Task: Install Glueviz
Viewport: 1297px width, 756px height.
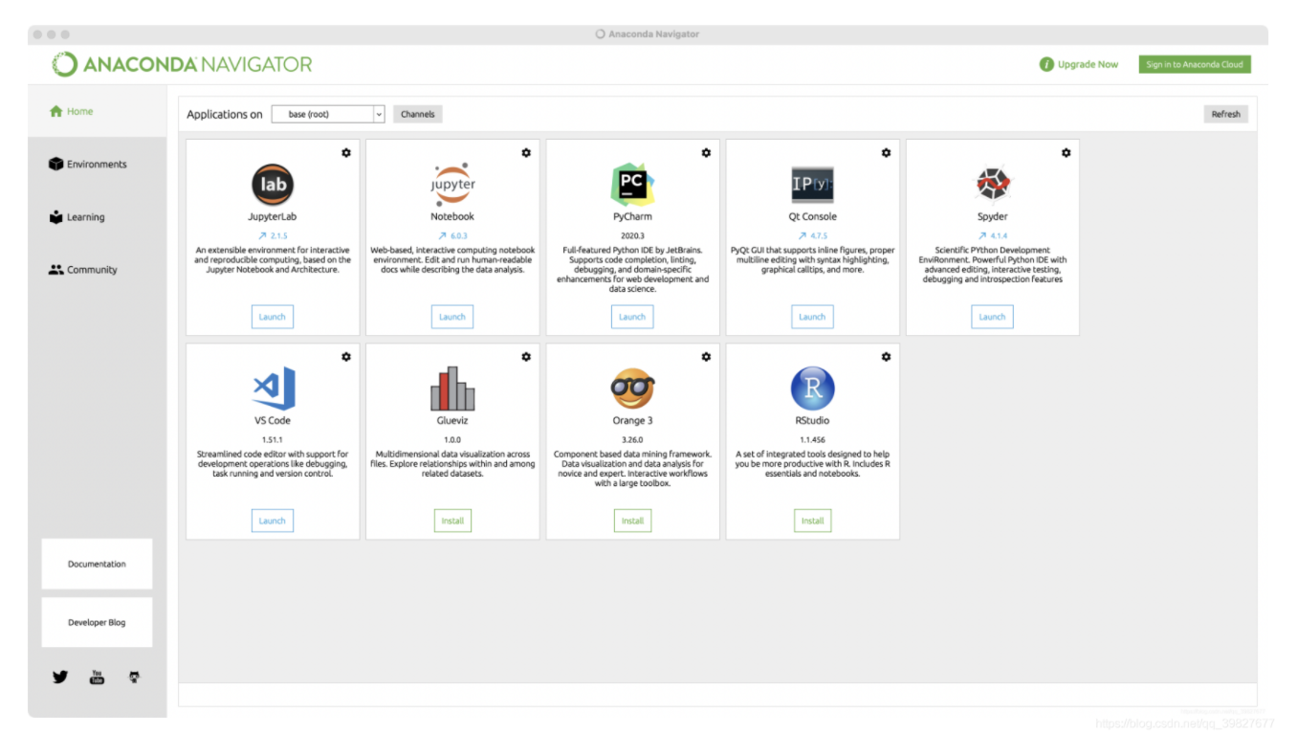Action: point(452,521)
